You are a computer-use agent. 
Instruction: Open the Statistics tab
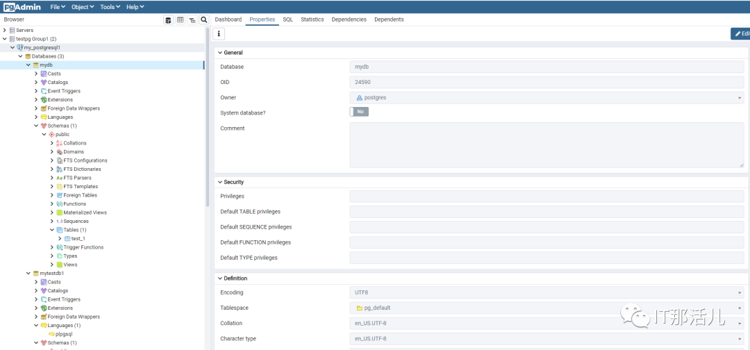tap(312, 19)
